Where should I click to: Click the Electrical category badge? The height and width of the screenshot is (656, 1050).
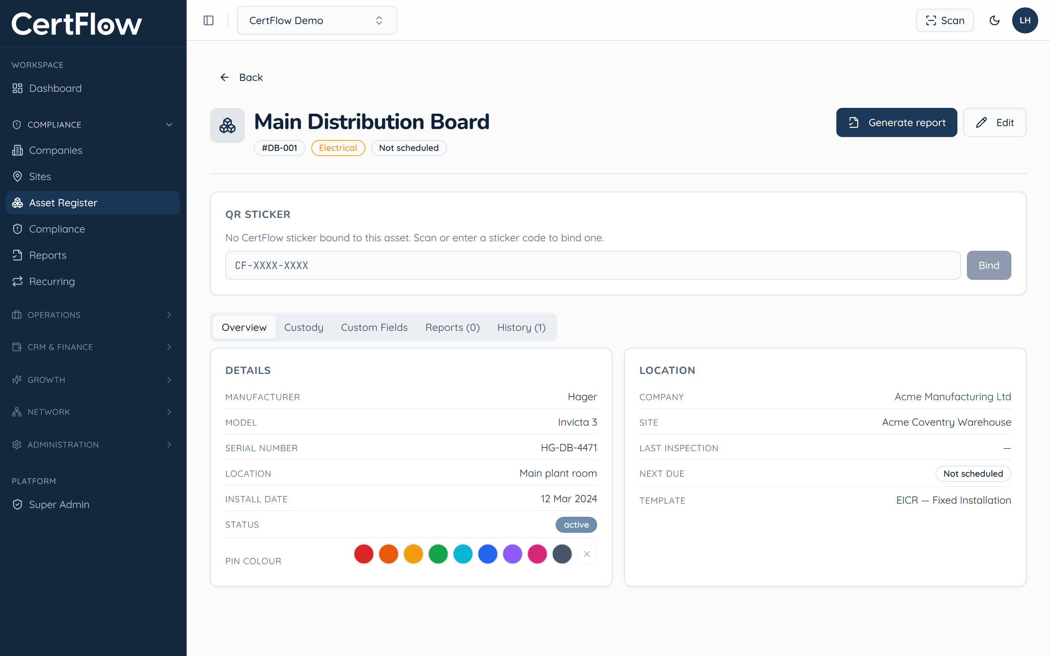point(338,148)
